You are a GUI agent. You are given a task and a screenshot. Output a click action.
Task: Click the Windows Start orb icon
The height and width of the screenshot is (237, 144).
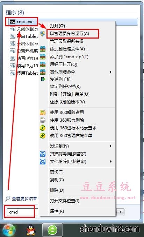tap(9, 230)
